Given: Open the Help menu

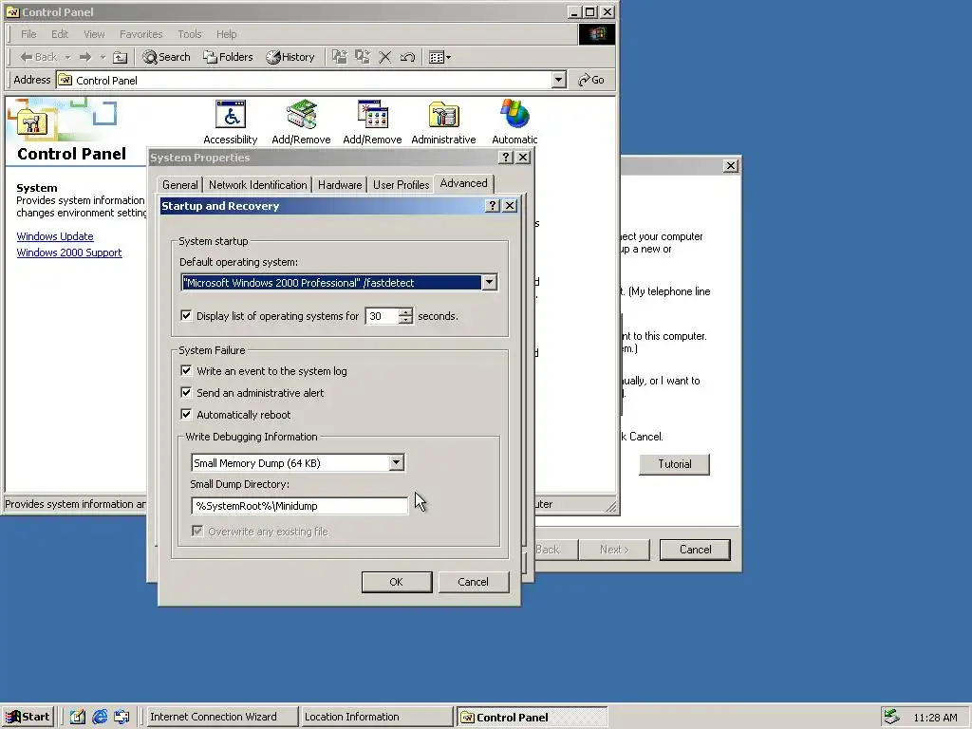Looking at the screenshot, I should click(x=226, y=34).
